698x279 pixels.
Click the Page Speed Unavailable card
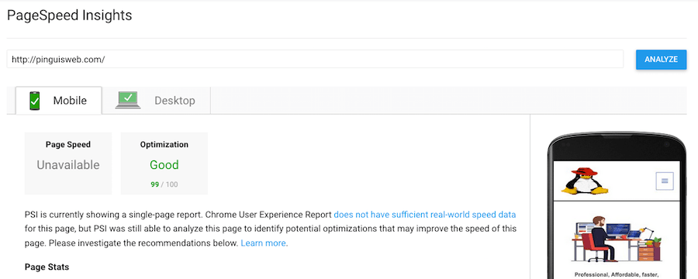68,164
